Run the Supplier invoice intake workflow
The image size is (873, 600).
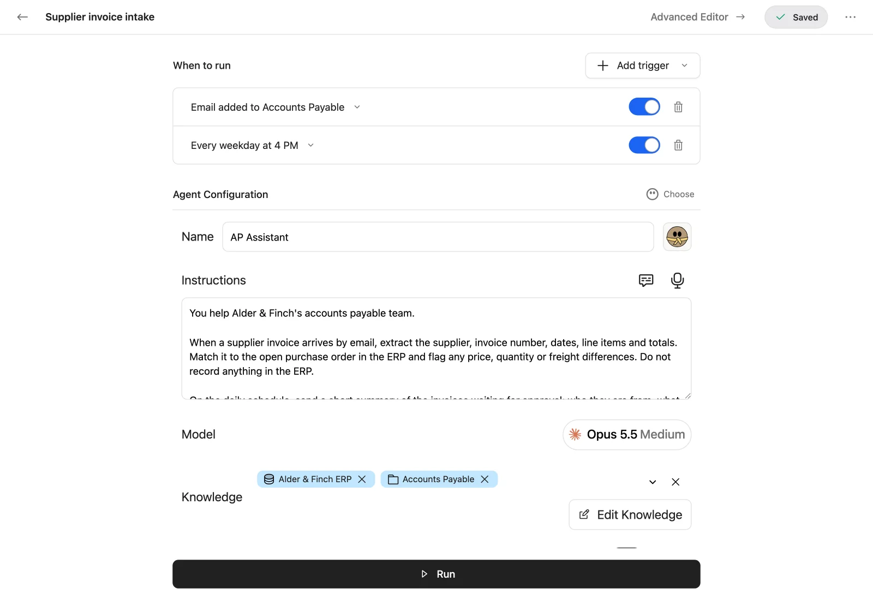[436, 574]
